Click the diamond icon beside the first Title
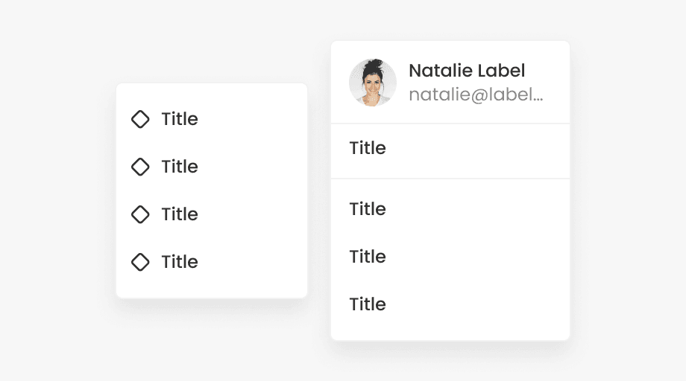 click(x=140, y=119)
